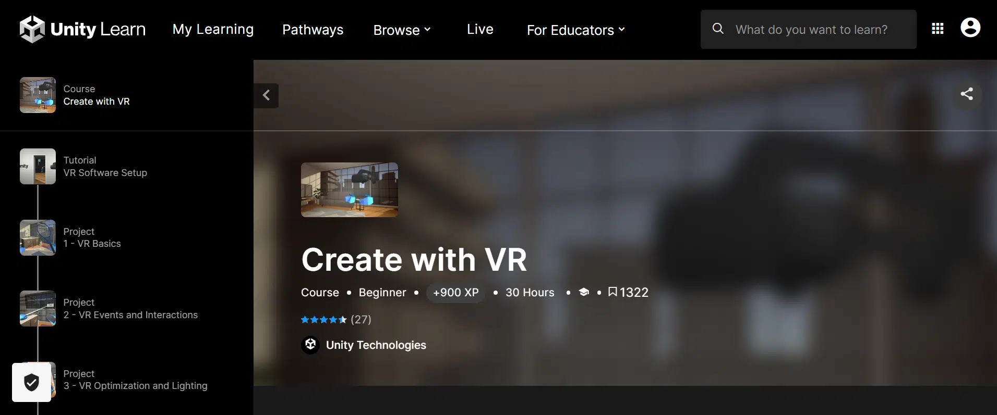Click the search magnifier icon
Screen dimensions: 997x415
718,29
